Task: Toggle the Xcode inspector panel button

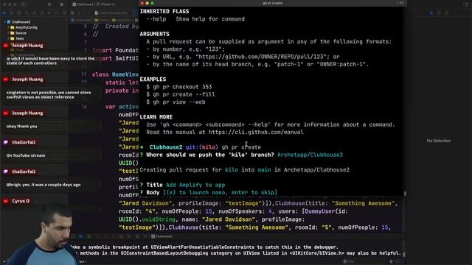Action: [x=465, y=4]
